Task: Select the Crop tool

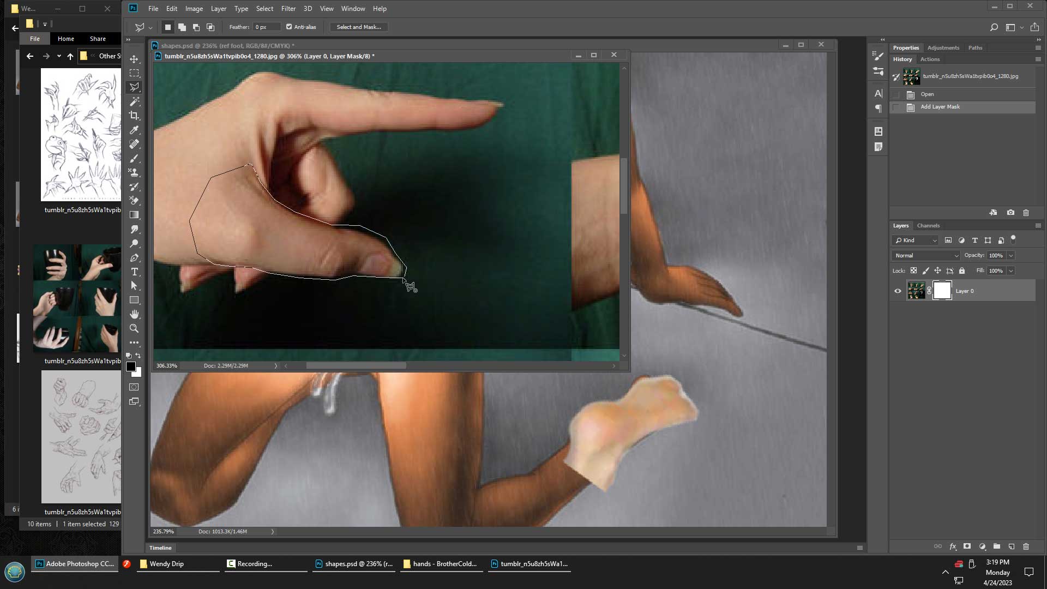Action: (x=134, y=116)
